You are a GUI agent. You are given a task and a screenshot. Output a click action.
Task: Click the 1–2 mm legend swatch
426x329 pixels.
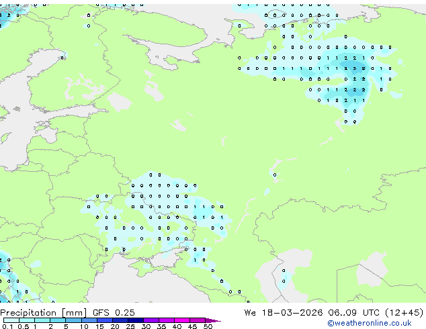42,320
